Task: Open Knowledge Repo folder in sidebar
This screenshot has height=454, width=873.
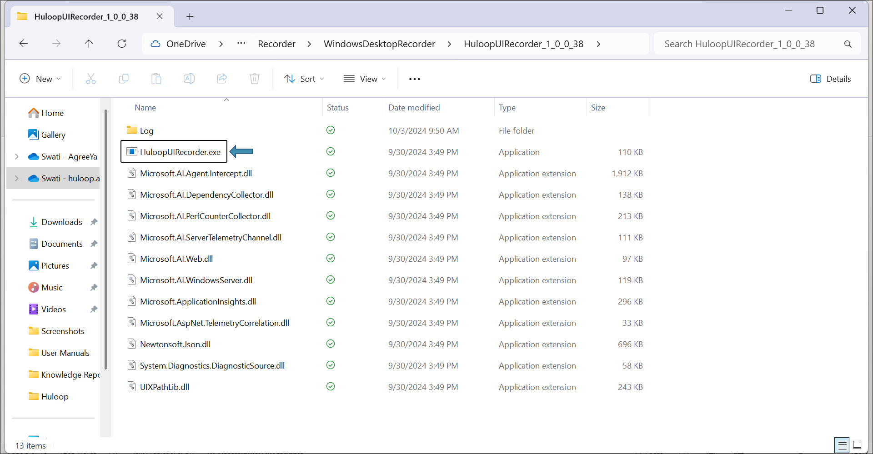Action: click(64, 375)
